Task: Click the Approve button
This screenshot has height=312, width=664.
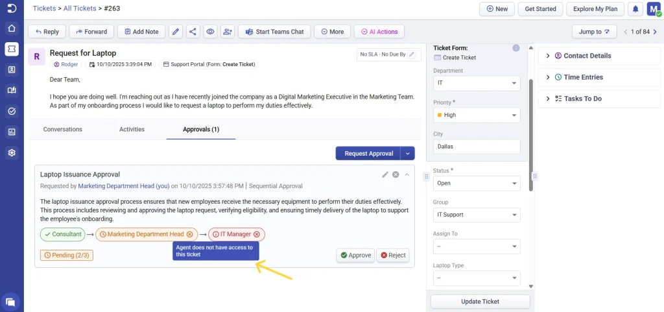Action: click(355, 255)
